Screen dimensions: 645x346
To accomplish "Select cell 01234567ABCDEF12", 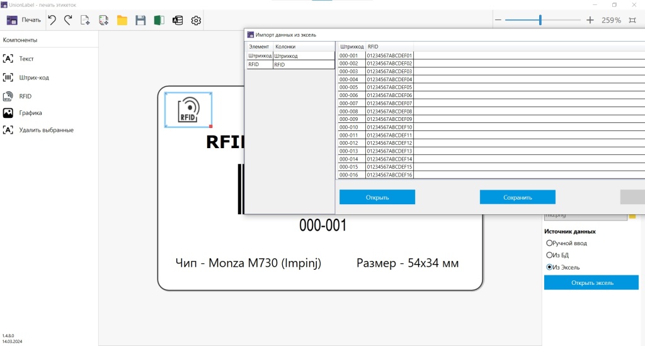I will point(389,143).
